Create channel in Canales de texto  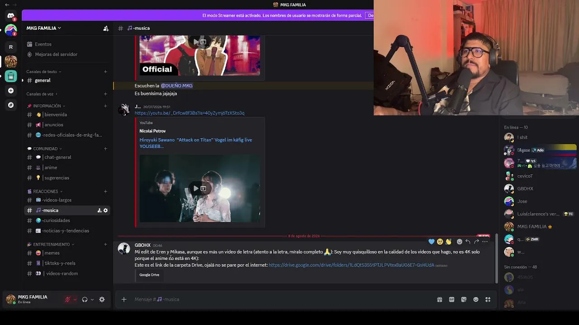click(105, 71)
